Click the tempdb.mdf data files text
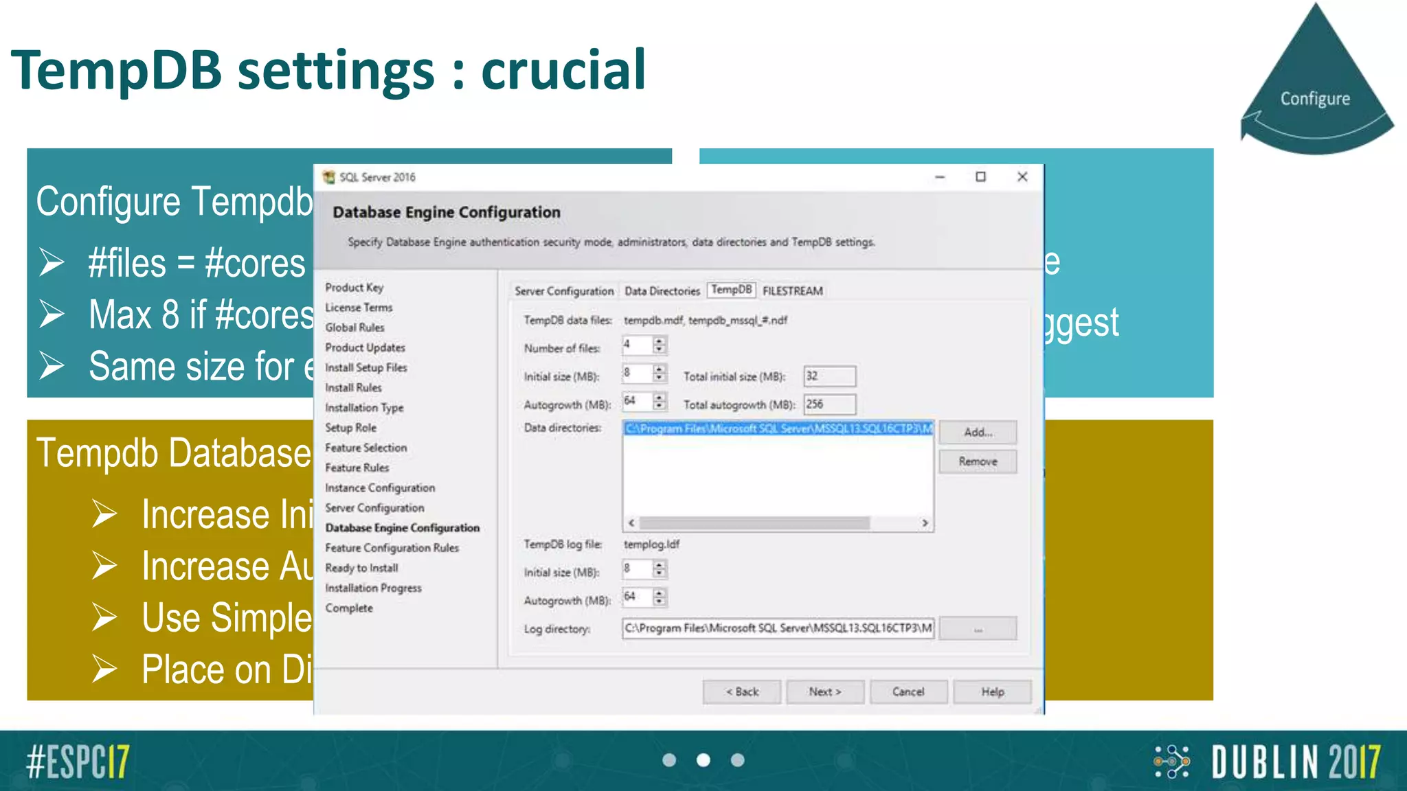 [706, 321]
